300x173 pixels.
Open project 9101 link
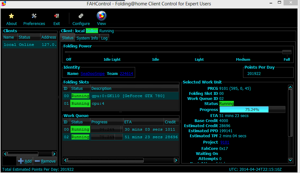click(x=225, y=142)
